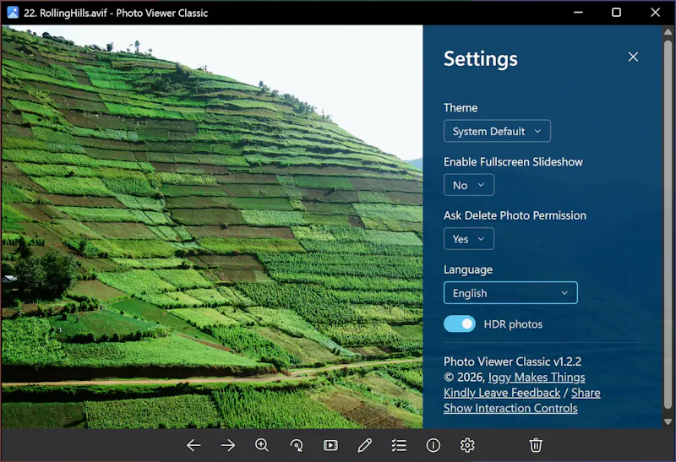Click the Kindly Leave Feedback link
Image resolution: width=676 pixels, height=462 pixels.
click(x=502, y=393)
